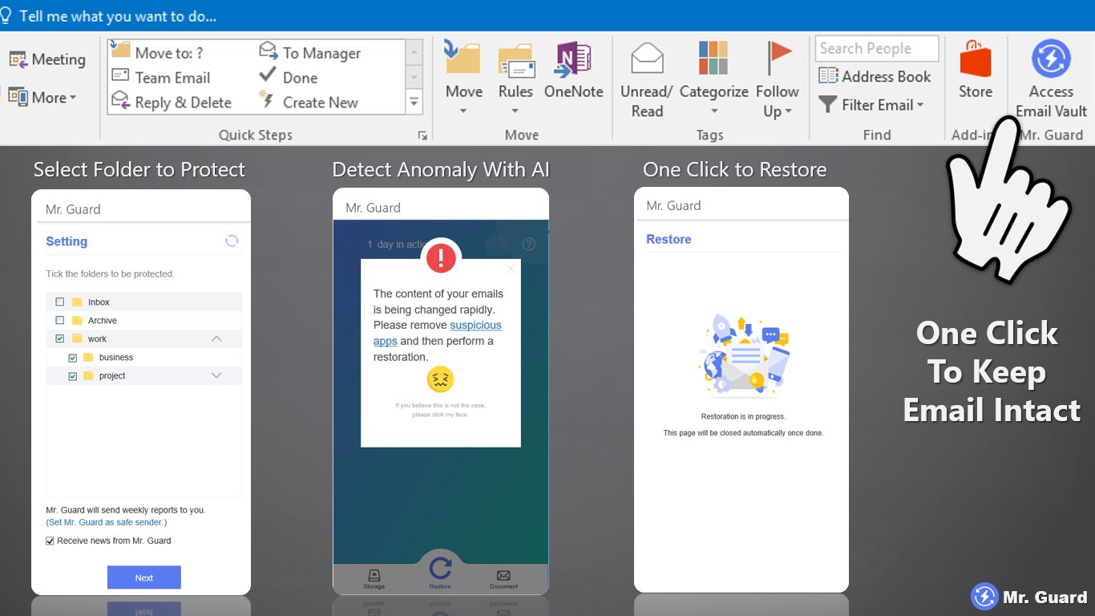
Task: Click the Access Email Vault button
Action: click(x=1051, y=79)
